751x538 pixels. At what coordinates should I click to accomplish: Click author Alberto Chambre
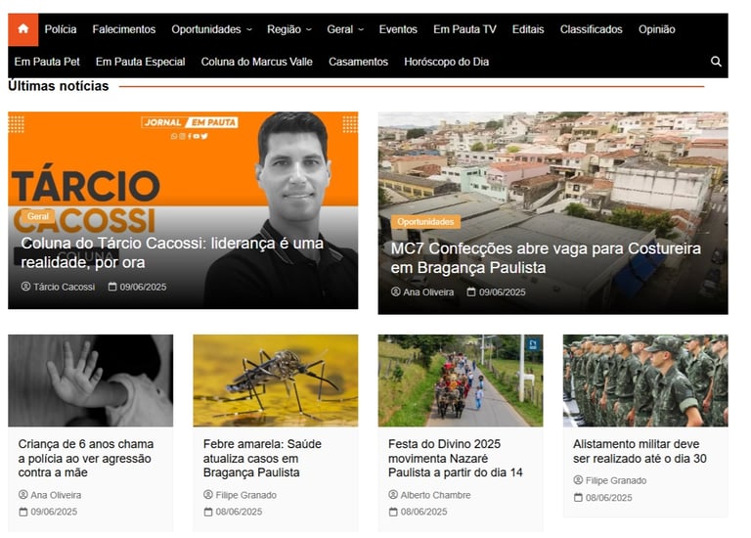pyautogui.click(x=435, y=495)
